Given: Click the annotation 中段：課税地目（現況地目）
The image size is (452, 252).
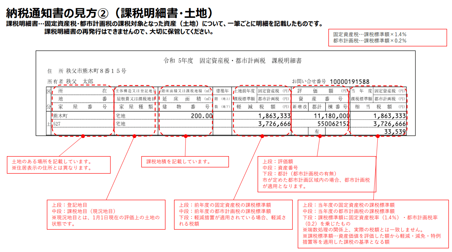Looking at the screenshot, I should pyautogui.click(x=84, y=211).
